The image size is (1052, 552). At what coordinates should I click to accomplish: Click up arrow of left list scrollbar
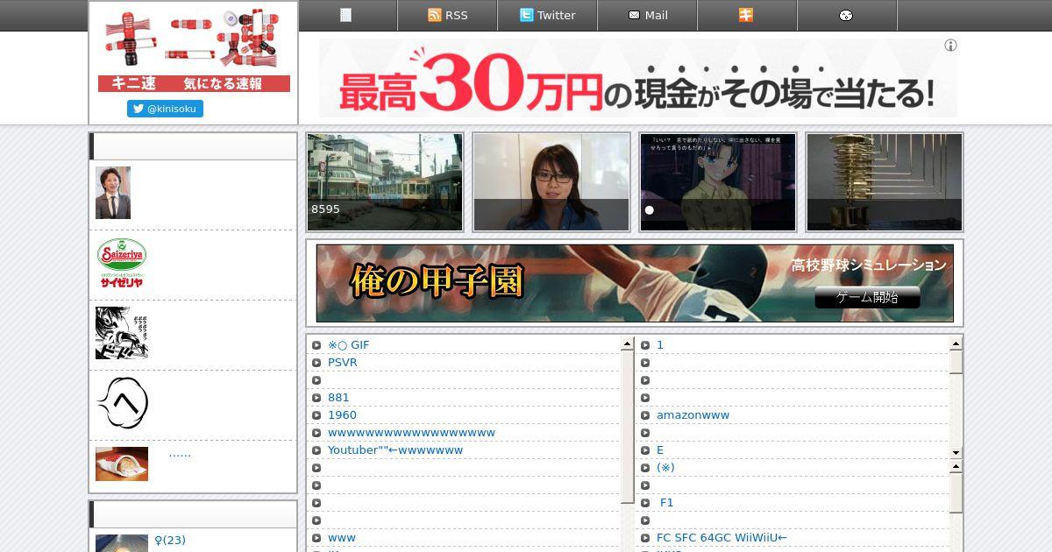pos(627,344)
